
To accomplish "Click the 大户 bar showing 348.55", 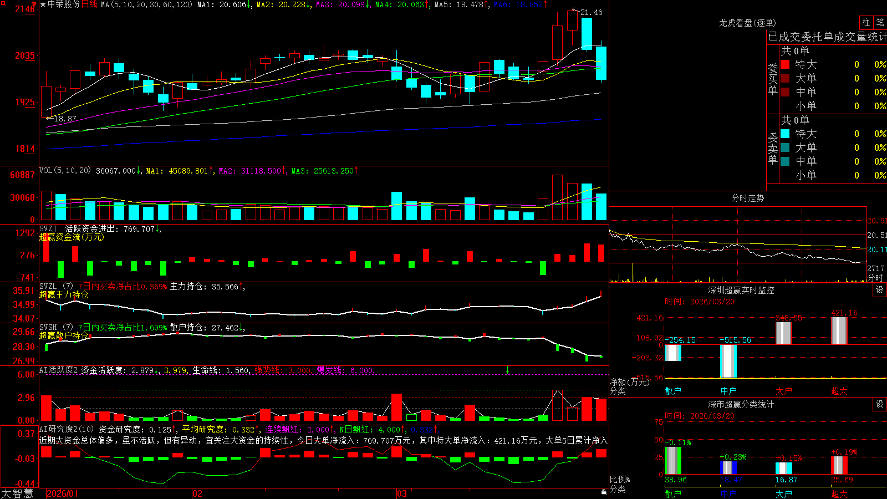I will 784,333.
